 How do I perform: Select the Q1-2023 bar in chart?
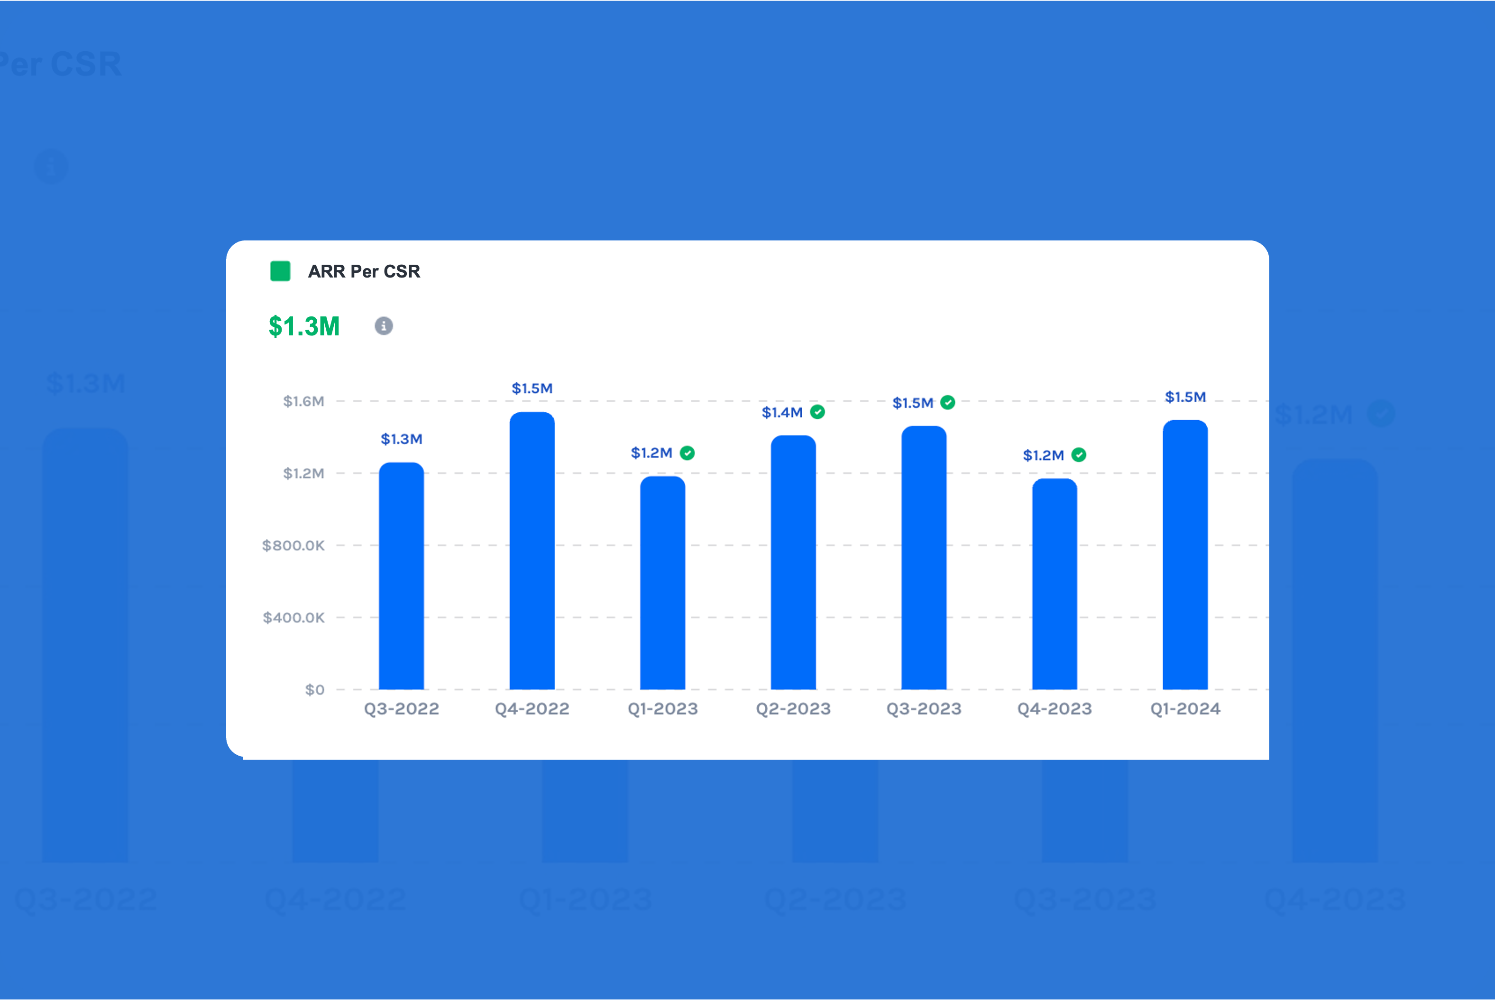(663, 583)
